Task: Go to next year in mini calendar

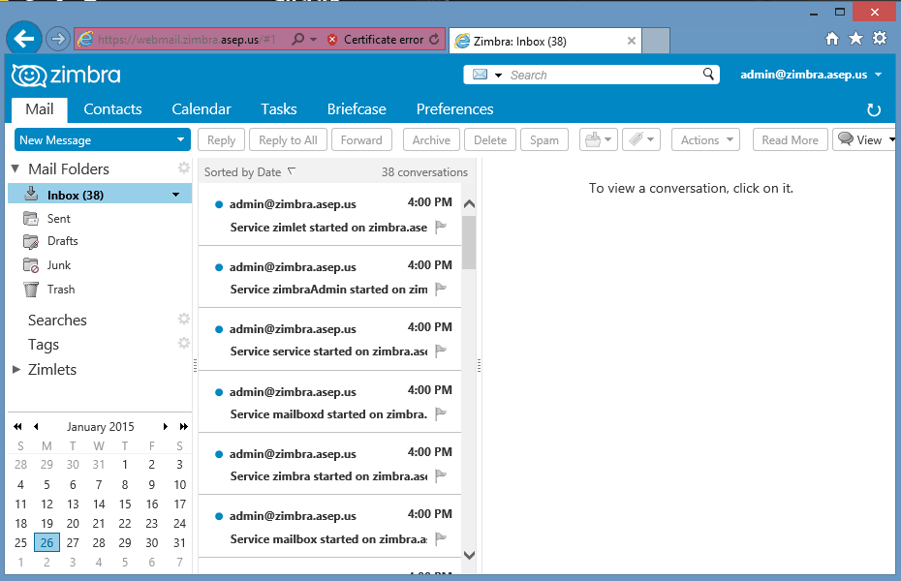Action: click(x=184, y=427)
